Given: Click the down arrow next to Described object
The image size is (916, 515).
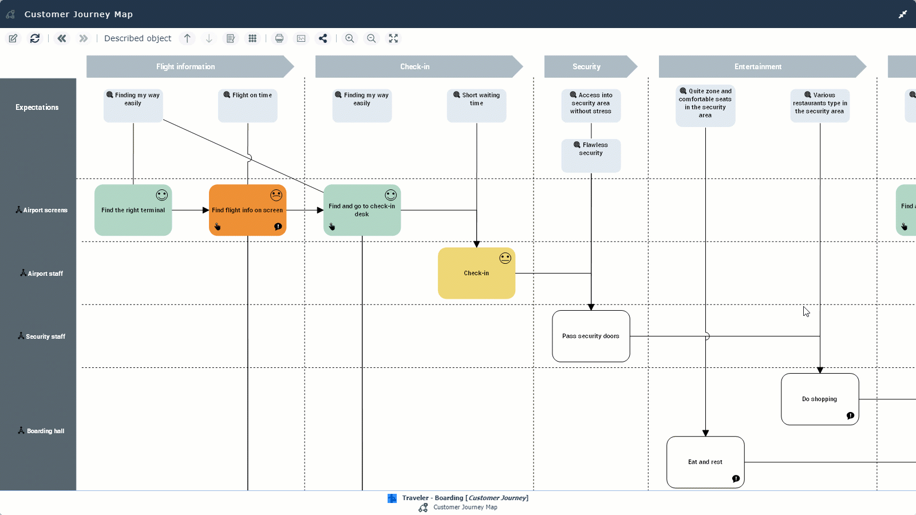Looking at the screenshot, I should click(209, 38).
